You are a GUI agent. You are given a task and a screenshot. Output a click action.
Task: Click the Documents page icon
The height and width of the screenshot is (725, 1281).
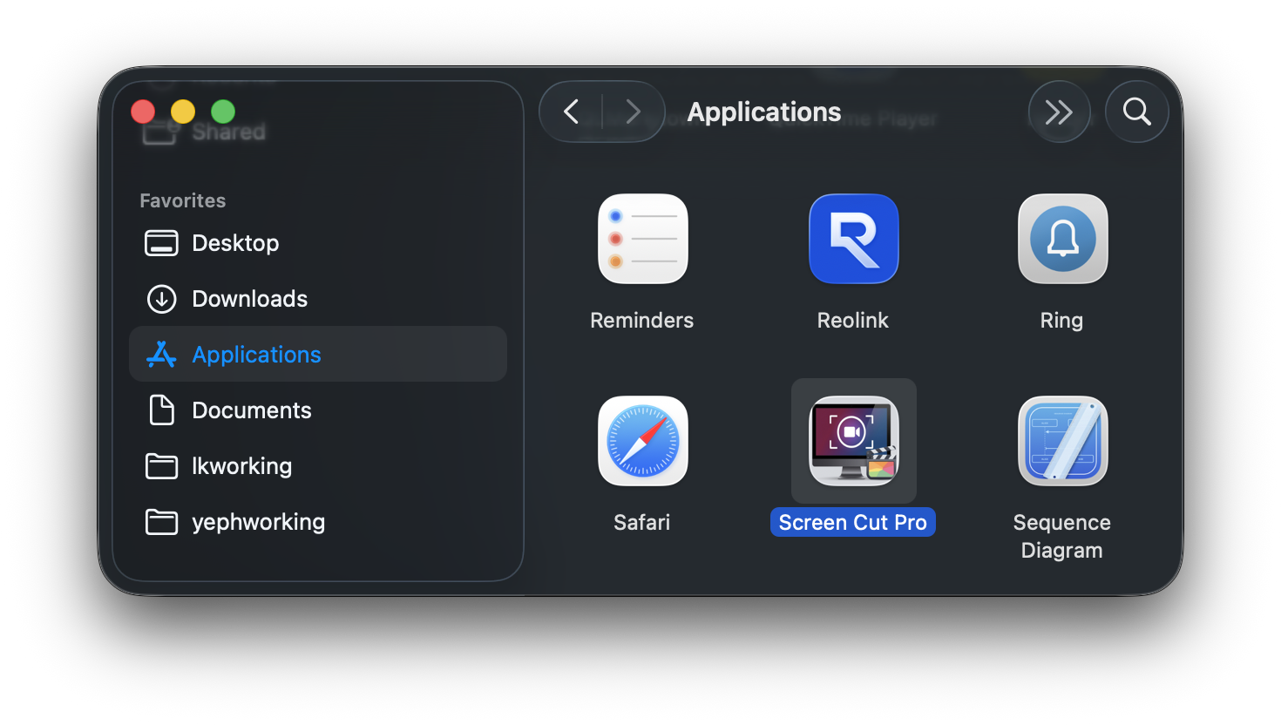[x=161, y=410]
